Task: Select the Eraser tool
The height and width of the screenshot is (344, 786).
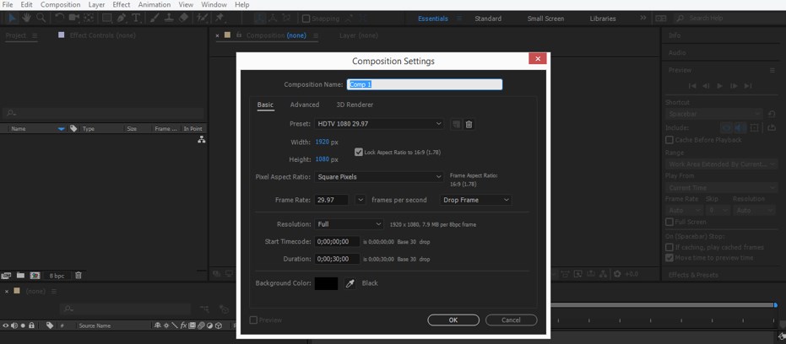Action: pyautogui.click(x=183, y=18)
